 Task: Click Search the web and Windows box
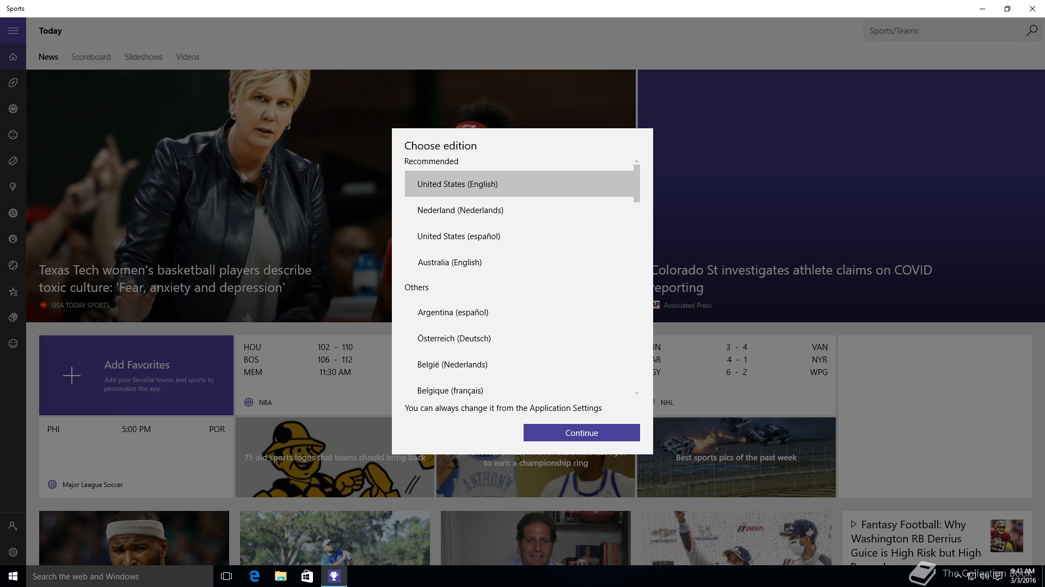(x=120, y=576)
